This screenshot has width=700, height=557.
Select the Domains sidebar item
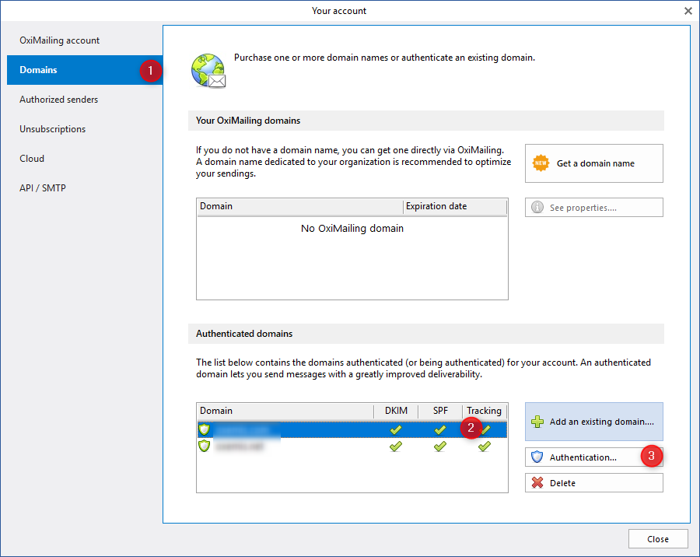[85, 70]
